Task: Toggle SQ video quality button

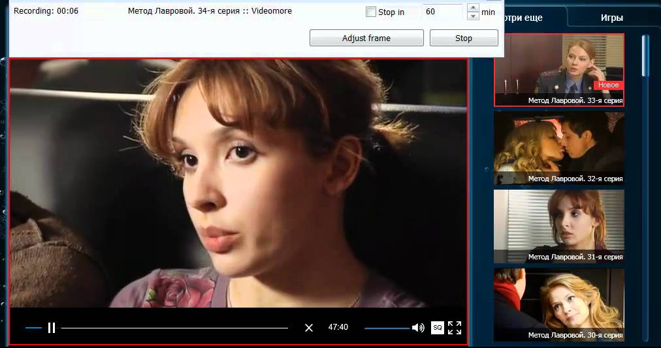Action: pyautogui.click(x=438, y=328)
